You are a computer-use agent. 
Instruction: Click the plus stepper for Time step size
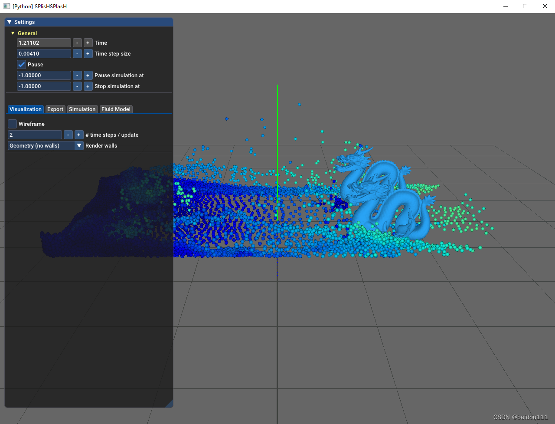pyautogui.click(x=88, y=53)
